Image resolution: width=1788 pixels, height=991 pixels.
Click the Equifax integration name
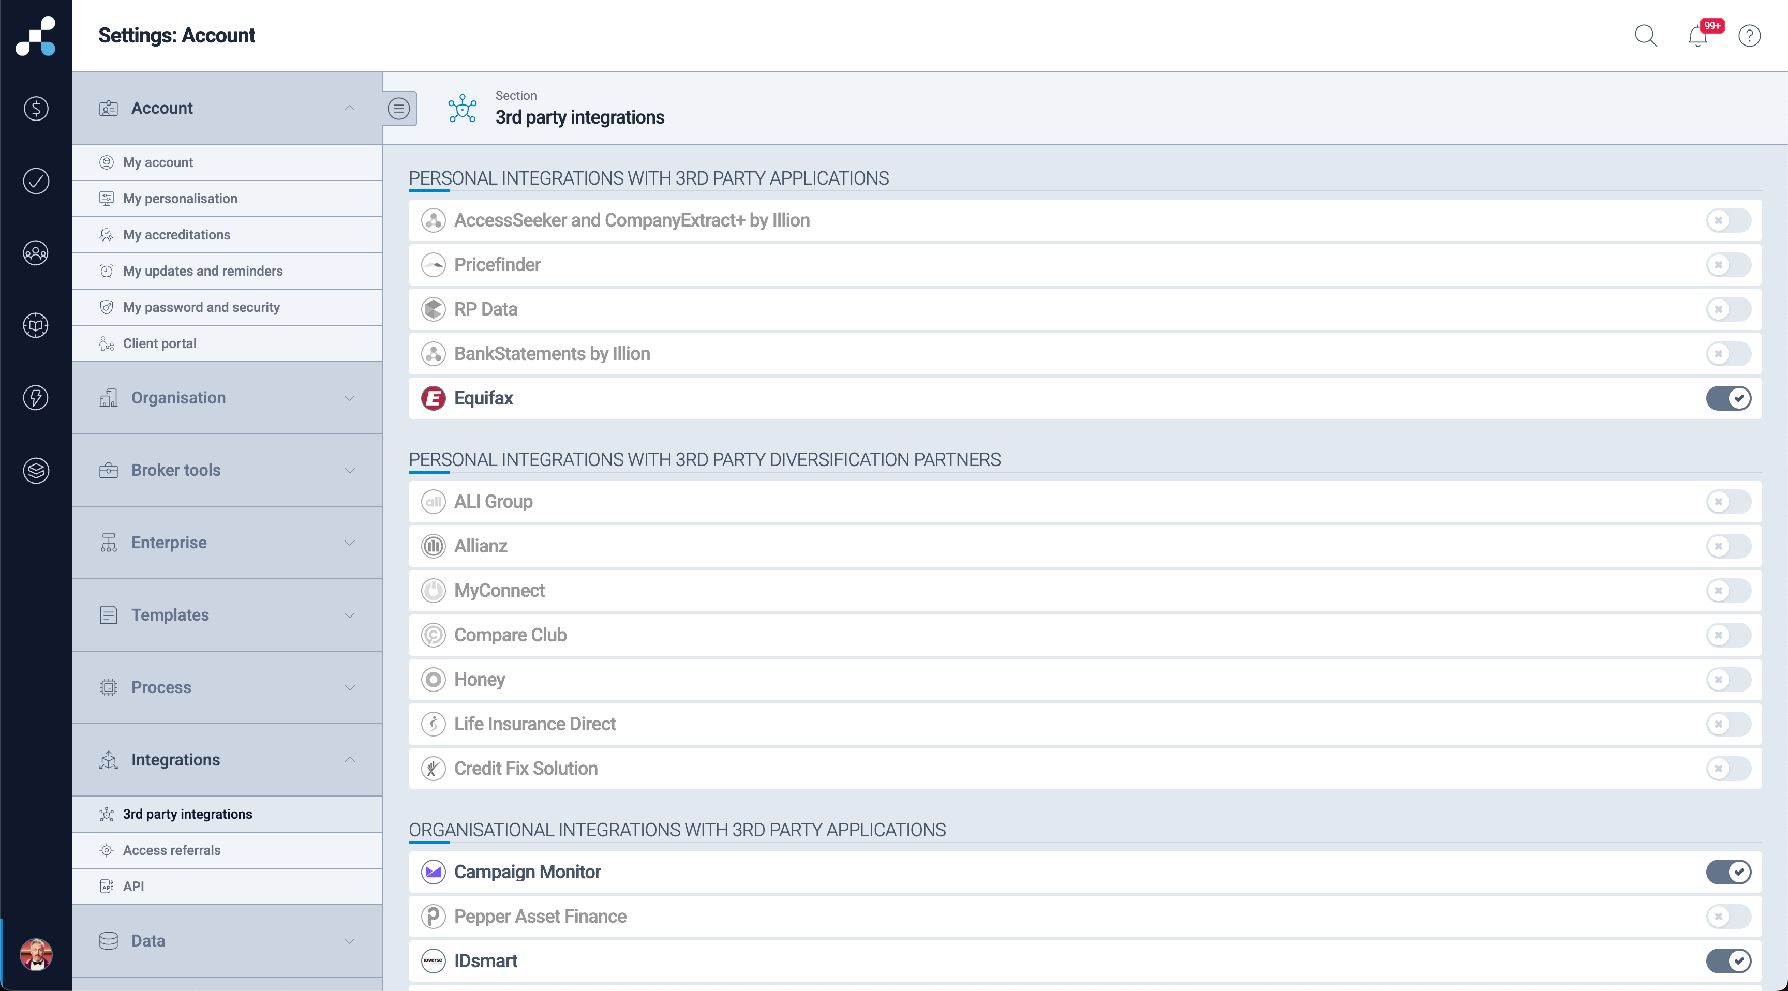(x=483, y=398)
